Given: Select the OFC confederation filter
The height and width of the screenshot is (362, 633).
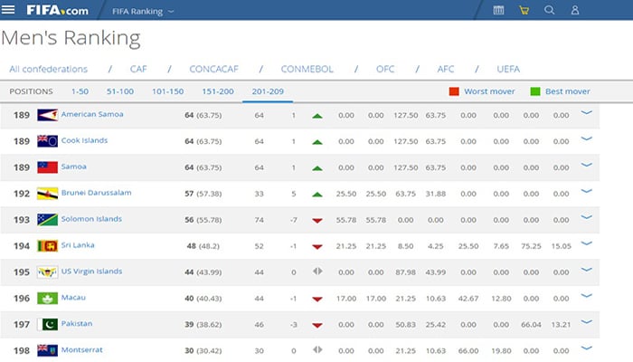Looking at the screenshot, I should pos(385,69).
